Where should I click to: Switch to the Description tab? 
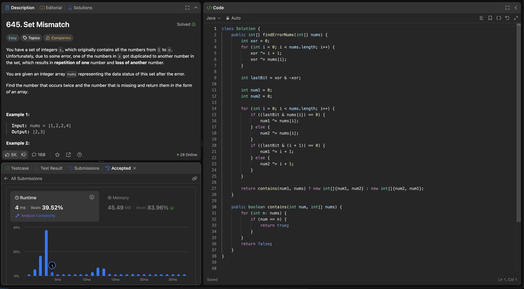20,8
